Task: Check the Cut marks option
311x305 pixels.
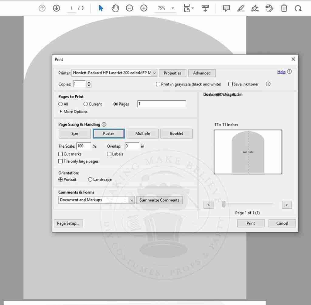Action: pos(61,154)
